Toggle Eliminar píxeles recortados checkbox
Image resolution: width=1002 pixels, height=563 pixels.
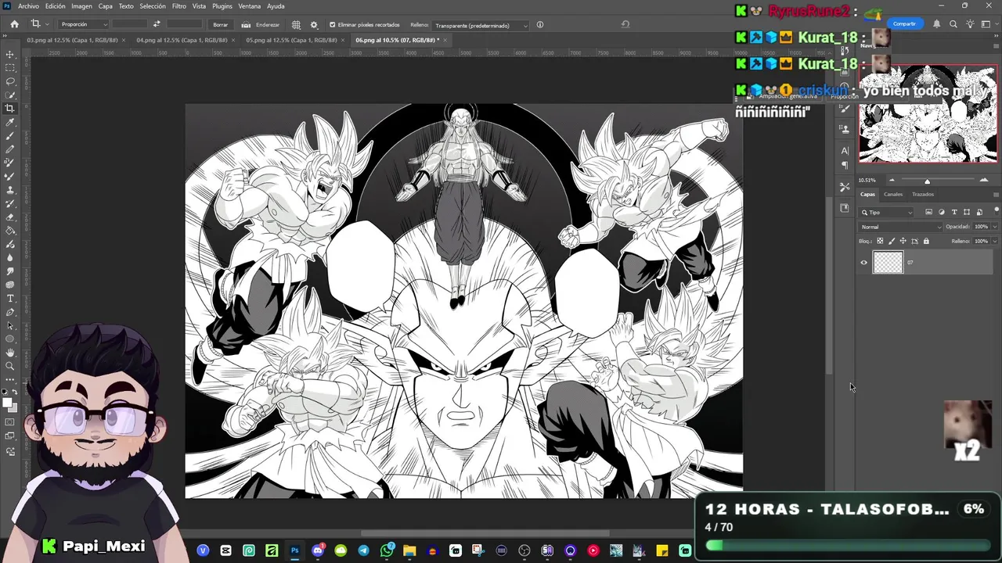pos(333,25)
